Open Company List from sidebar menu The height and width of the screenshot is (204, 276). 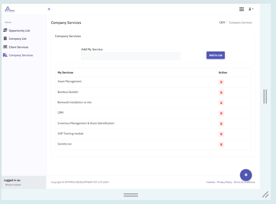click(17, 39)
